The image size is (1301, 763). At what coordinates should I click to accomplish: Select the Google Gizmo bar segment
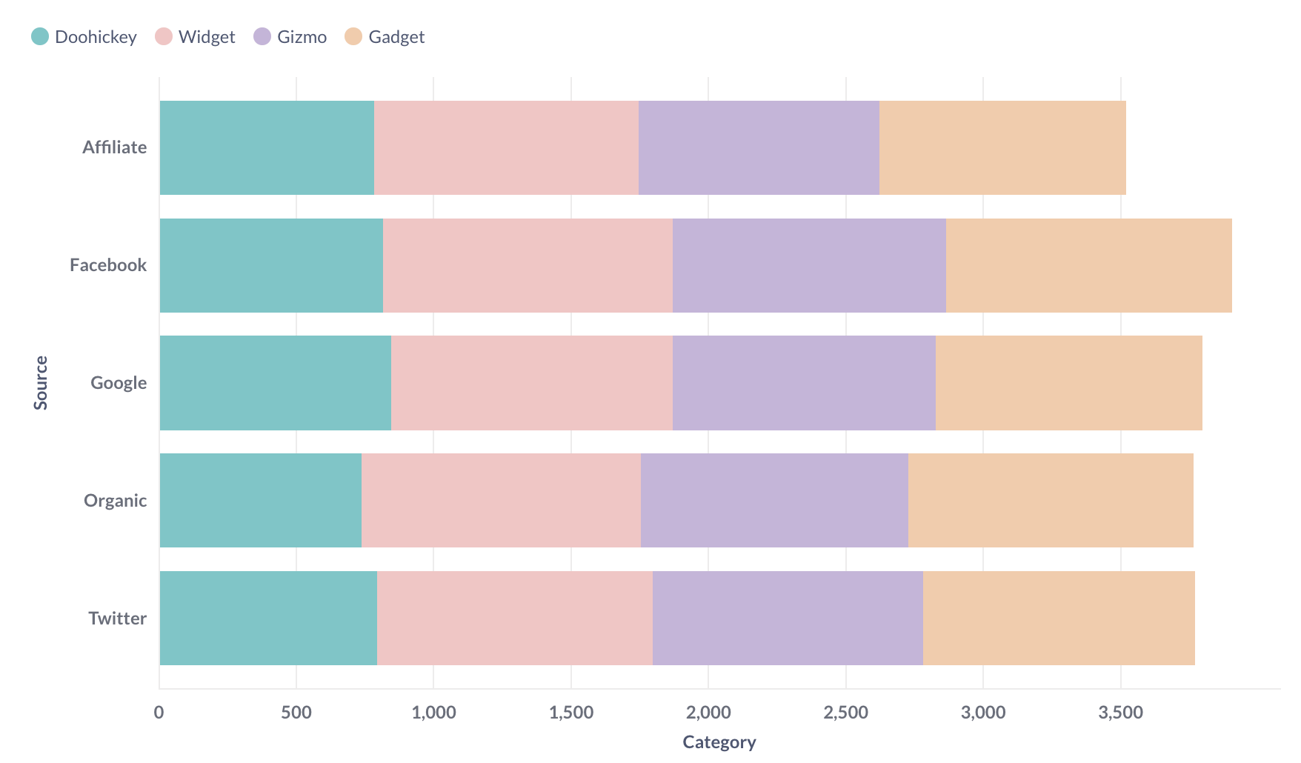(804, 383)
